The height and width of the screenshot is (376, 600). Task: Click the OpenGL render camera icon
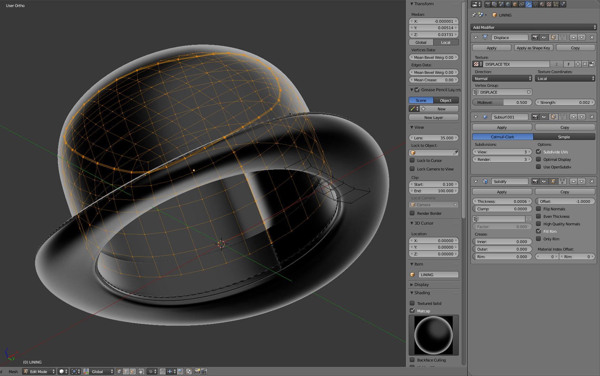point(197,371)
